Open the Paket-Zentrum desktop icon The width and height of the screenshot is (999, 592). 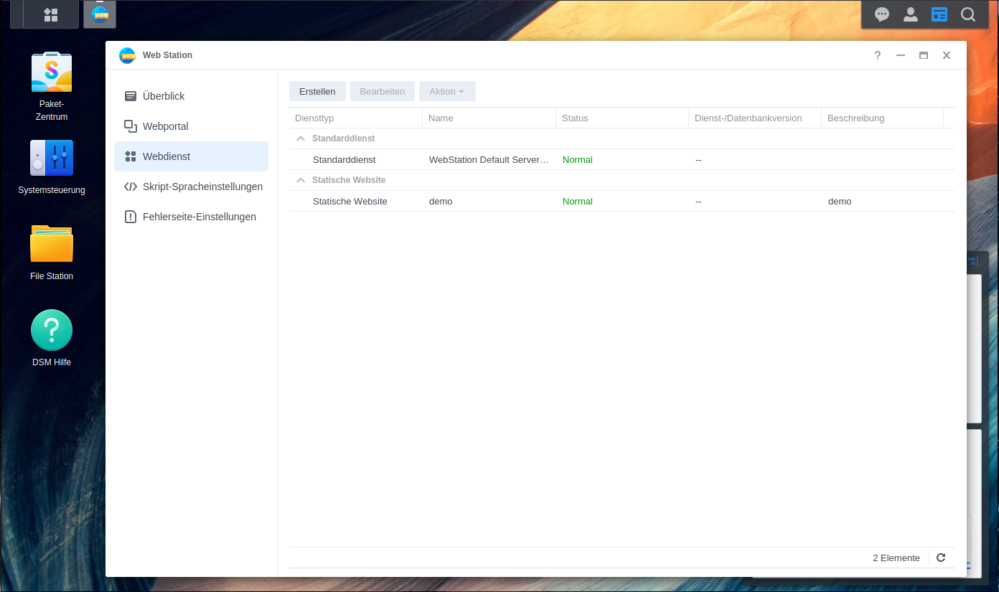click(x=51, y=72)
